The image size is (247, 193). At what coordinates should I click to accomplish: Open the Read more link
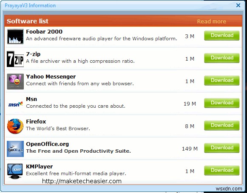212,21
